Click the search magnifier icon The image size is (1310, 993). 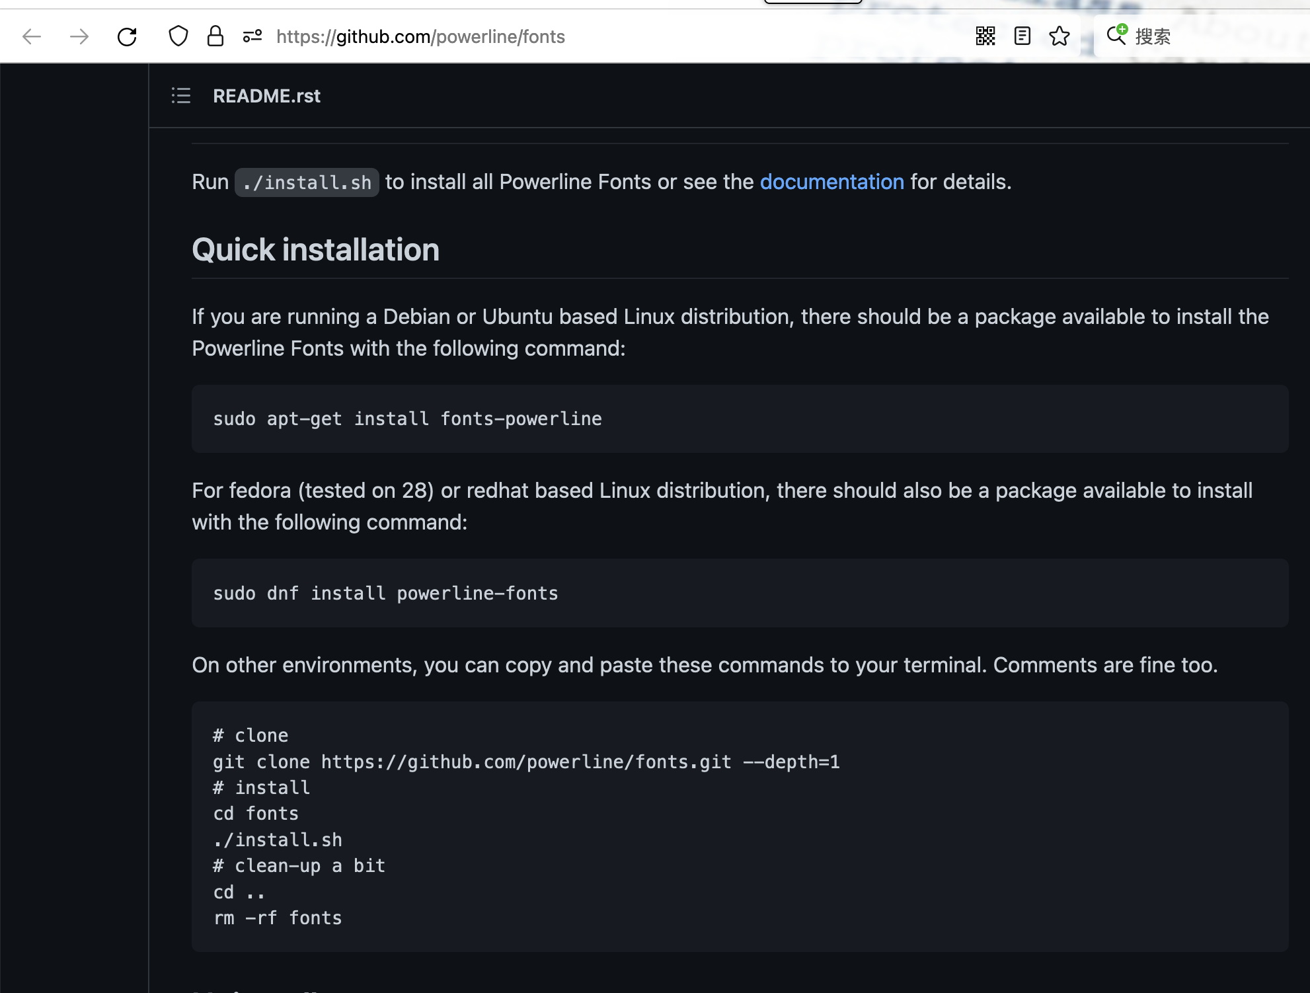[1117, 35]
